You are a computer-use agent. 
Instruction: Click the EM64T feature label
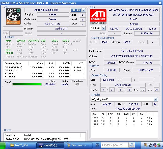point(9,53)
